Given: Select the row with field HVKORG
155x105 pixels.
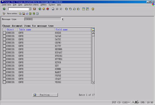Looking at the screenshot, I should coord(4,56).
